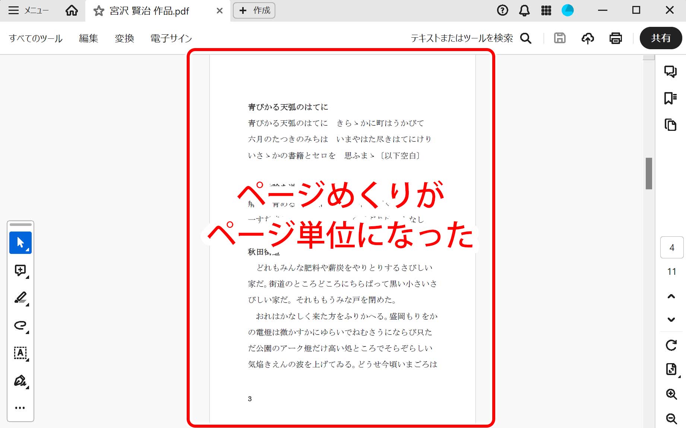686x428 pixels.
Task: Star the 宮沢 賢治 作品.pdf tab
Action: point(99,11)
